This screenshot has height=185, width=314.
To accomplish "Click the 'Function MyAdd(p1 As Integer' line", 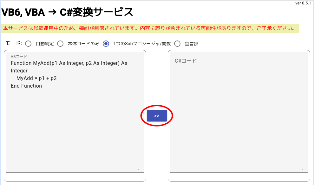I will pyautogui.click(x=69, y=63).
